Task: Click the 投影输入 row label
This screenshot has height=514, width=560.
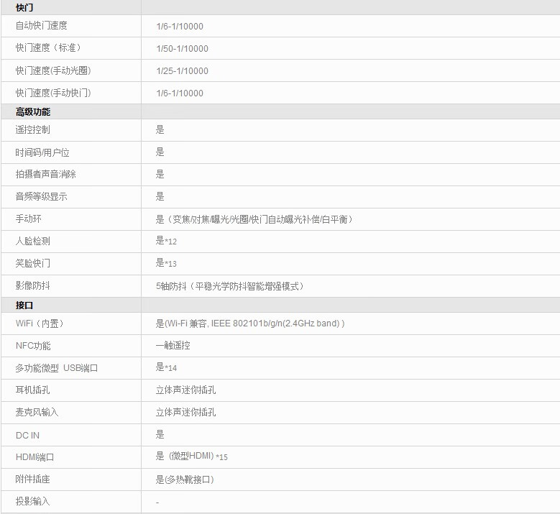Action: pyautogui.click(x=33, y=502)
